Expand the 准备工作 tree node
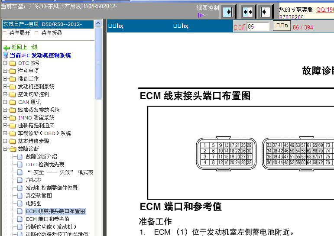 pyautogui.click(x=5, y=79)
